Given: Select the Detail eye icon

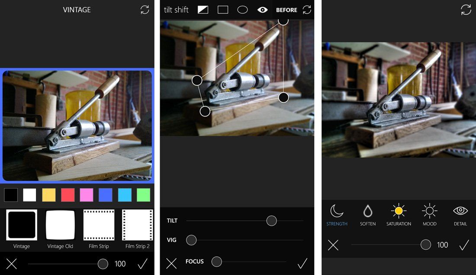Looking at the screenshot, I should 460,212.
